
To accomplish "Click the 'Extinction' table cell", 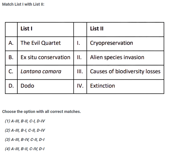I will pyautogui.click(x=102, y=86).
